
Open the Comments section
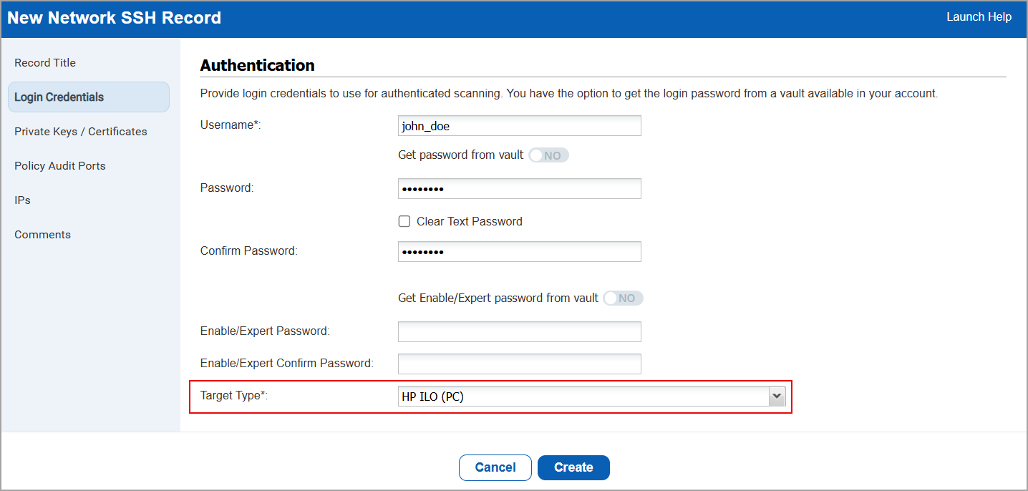(43, 235)
